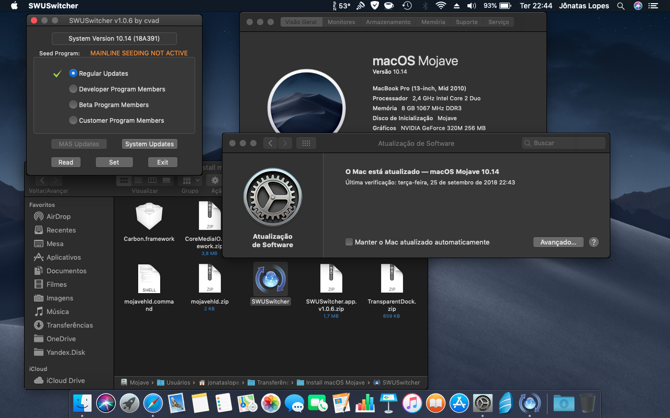
Task: Switch to Visão Geral tab
Action: point(301,22)
